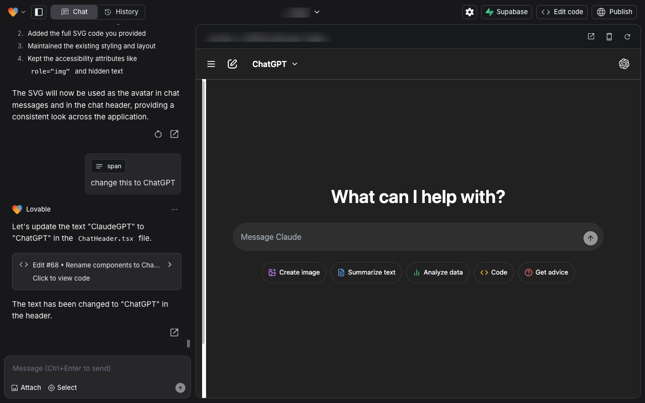Viewport: 645px width, 403px height.
Task: Switch to the Chat tab
Action: coord(74,12)
